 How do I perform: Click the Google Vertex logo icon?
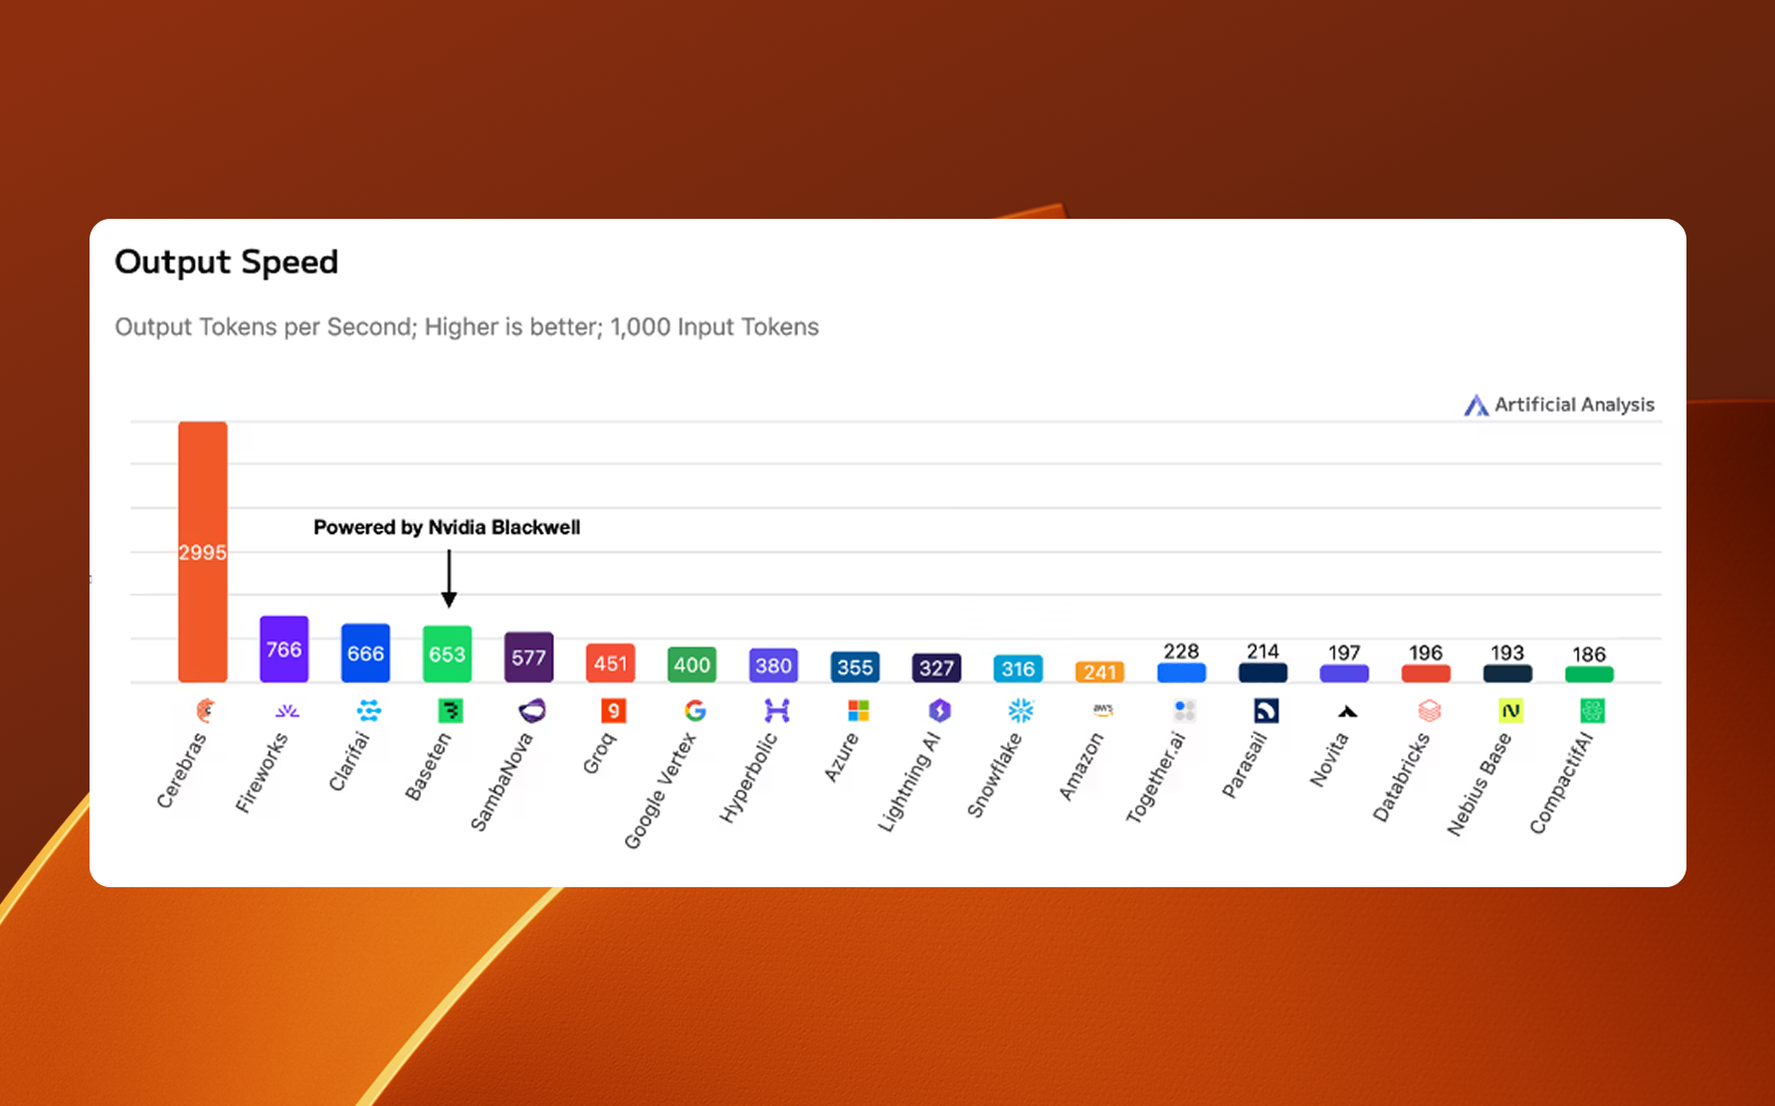695,710
